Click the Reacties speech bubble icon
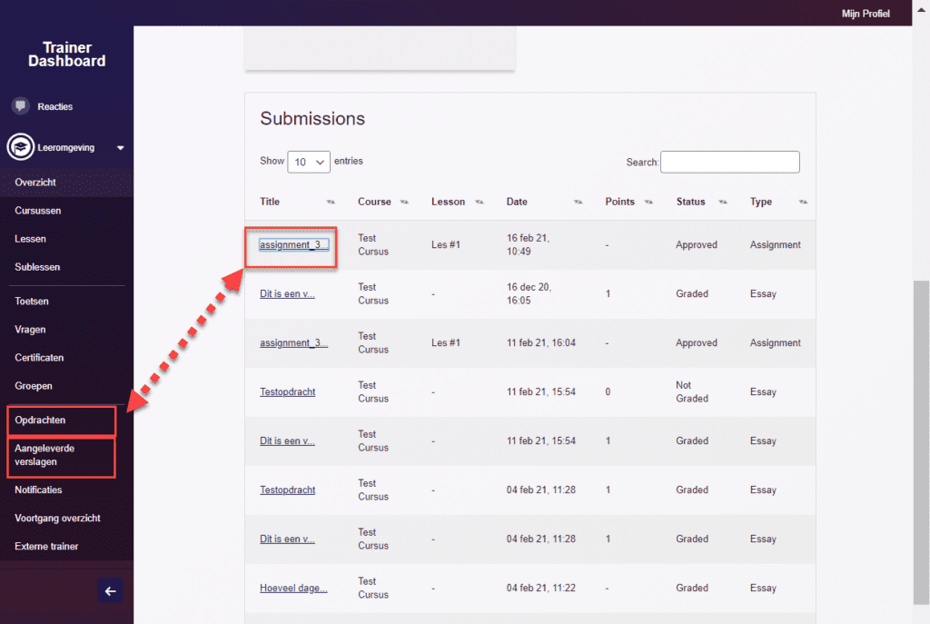The image size is (930, 624). [21, 106]
